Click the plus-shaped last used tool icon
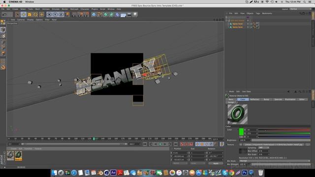315x177 pixels. (x=41, y=14)
